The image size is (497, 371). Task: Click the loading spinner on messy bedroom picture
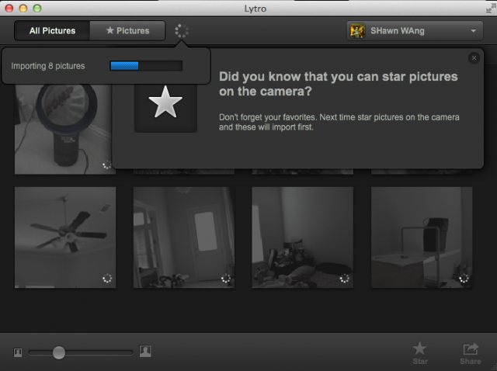tap(345, 279)
